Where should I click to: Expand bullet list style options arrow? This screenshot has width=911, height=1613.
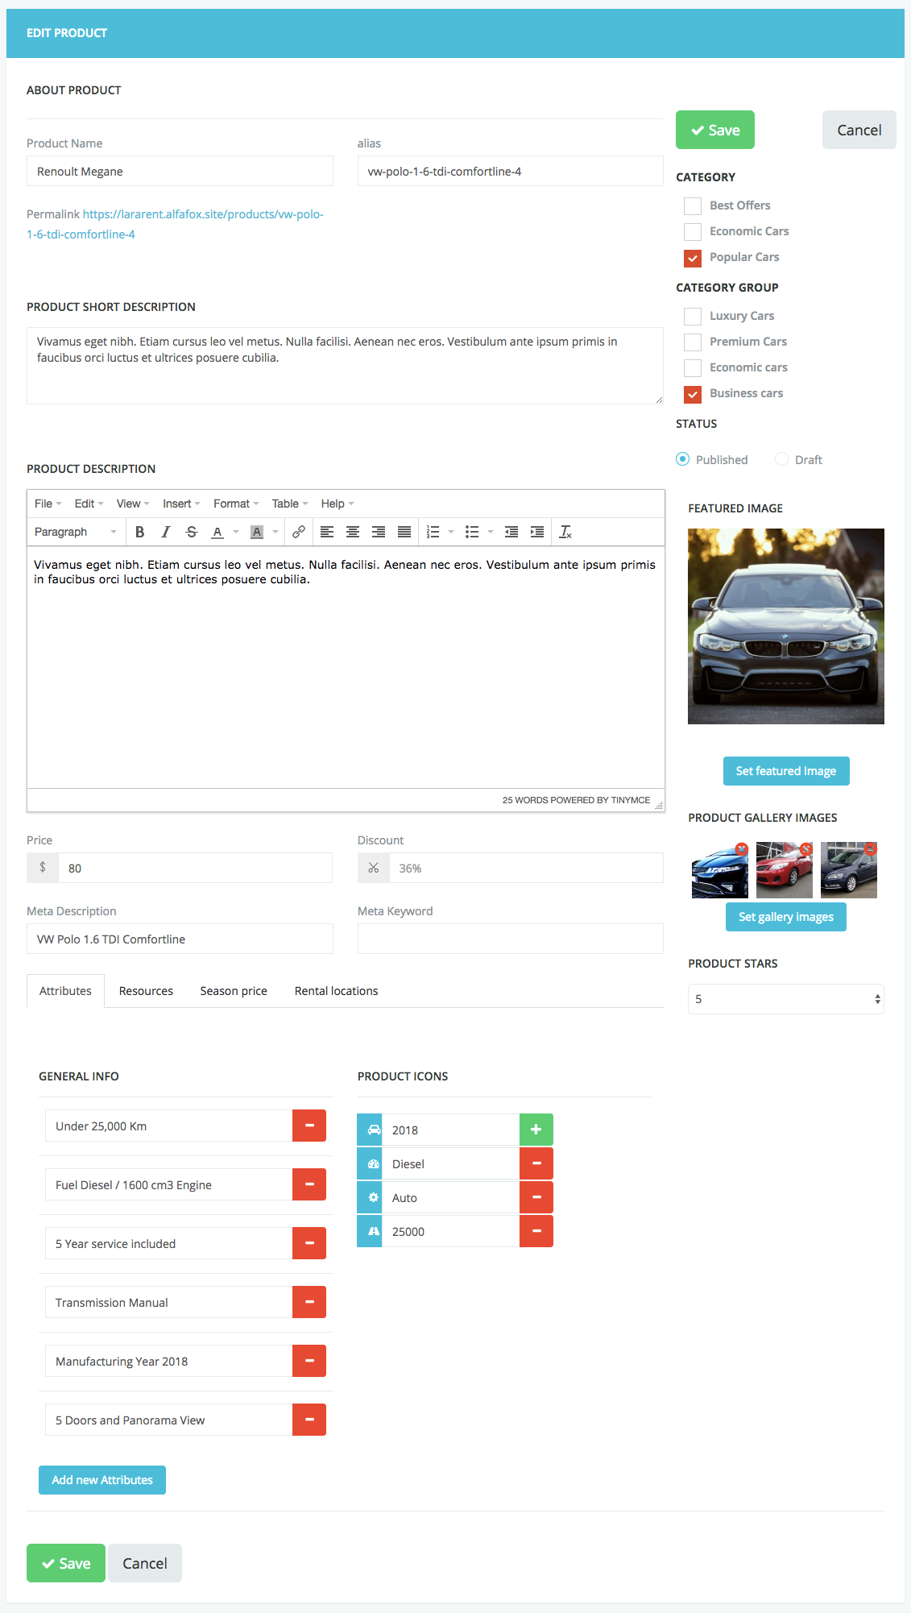point(491,532)
